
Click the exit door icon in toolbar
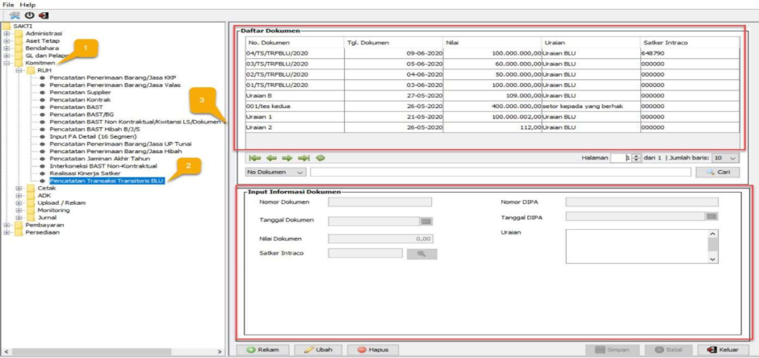point(43,15)
